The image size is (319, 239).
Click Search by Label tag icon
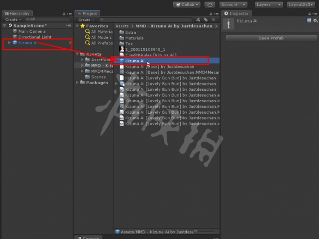[206, 20]
